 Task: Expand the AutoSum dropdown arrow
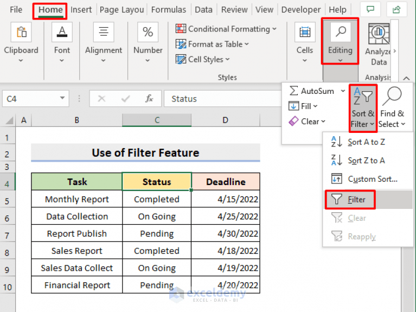coord(343,91)
